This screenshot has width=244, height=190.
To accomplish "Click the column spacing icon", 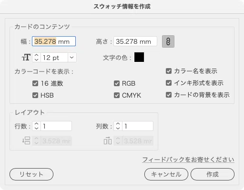I will pos(108,140).
